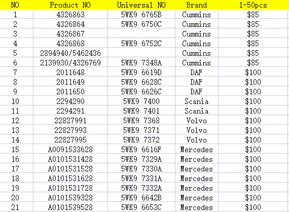Click universal number 5WK9 6626C
The height and width of the screenshot is (212, 289).
141,91
